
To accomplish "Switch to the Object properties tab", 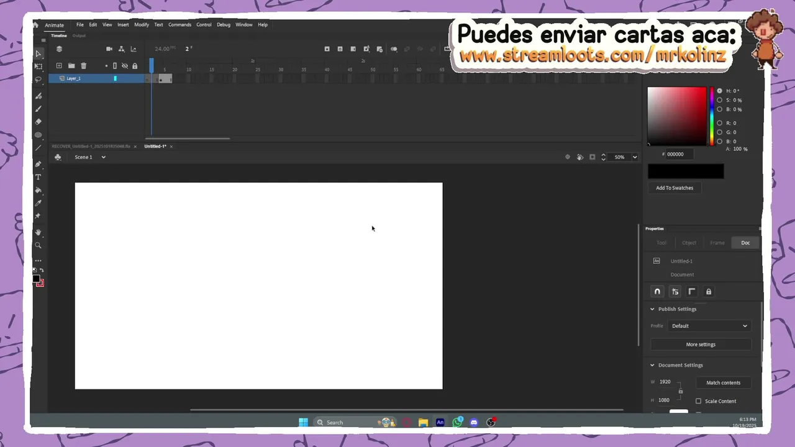I will pyautogui.click(x=689, y=243).
